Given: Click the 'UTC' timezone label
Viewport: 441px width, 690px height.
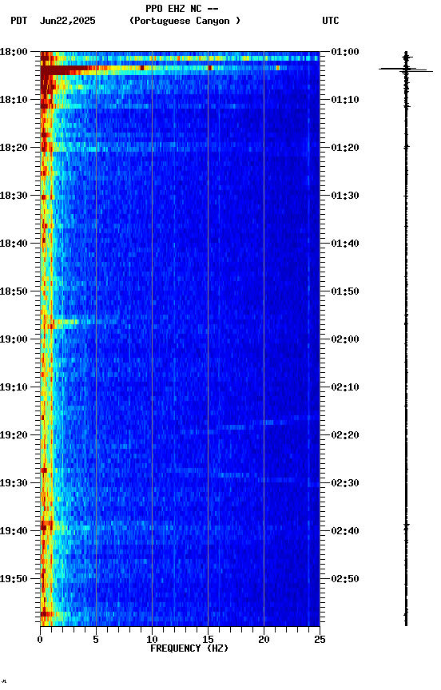Looking at the screenshot, I should tap(331, 21).
